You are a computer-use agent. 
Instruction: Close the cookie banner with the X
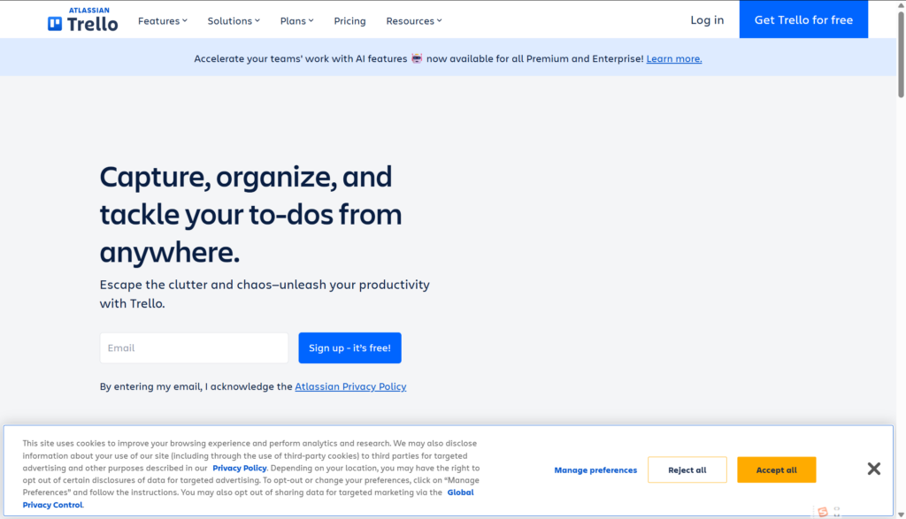click(873, 469)
